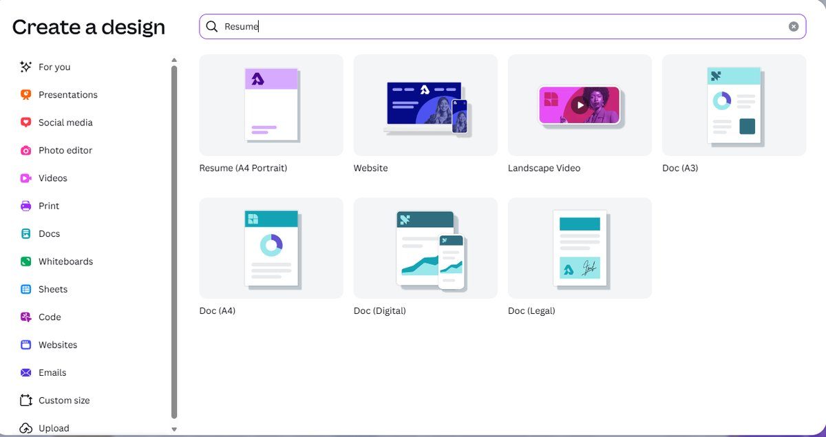
Task: Click into the Resume search field
Action: coord(502,26)
